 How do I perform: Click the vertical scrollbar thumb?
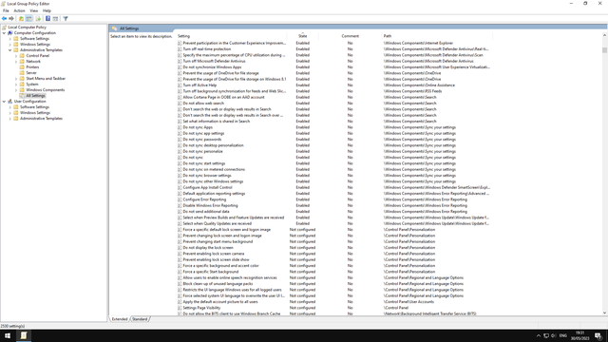point(604,50)
